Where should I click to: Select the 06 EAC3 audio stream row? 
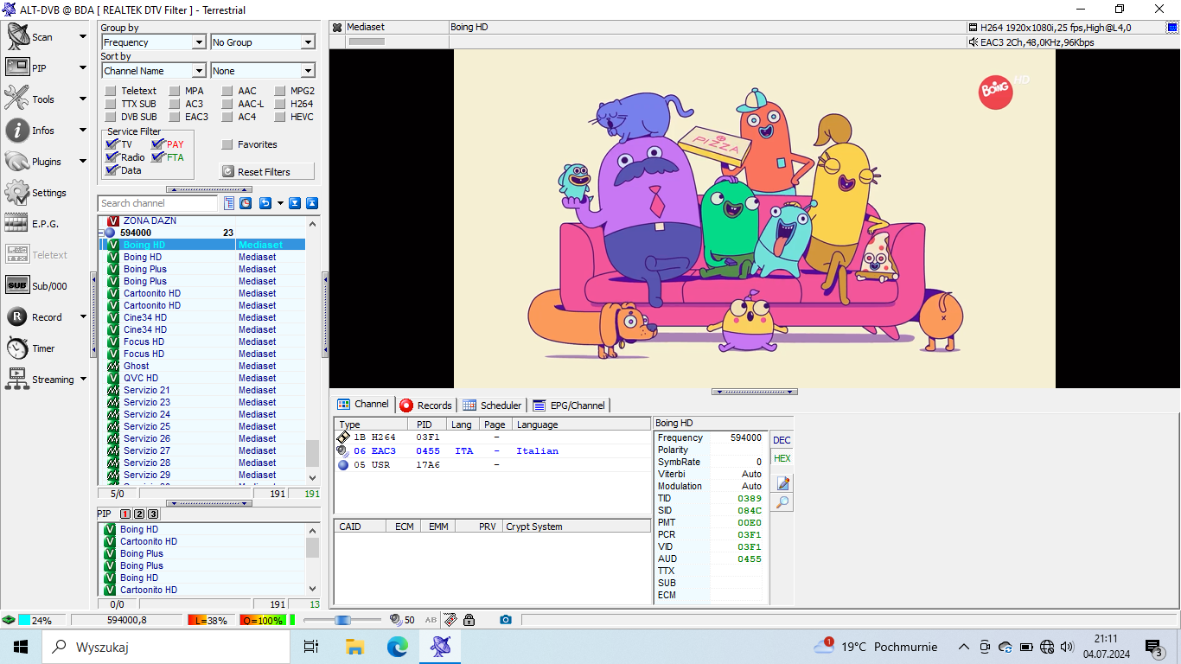point(491,451)
